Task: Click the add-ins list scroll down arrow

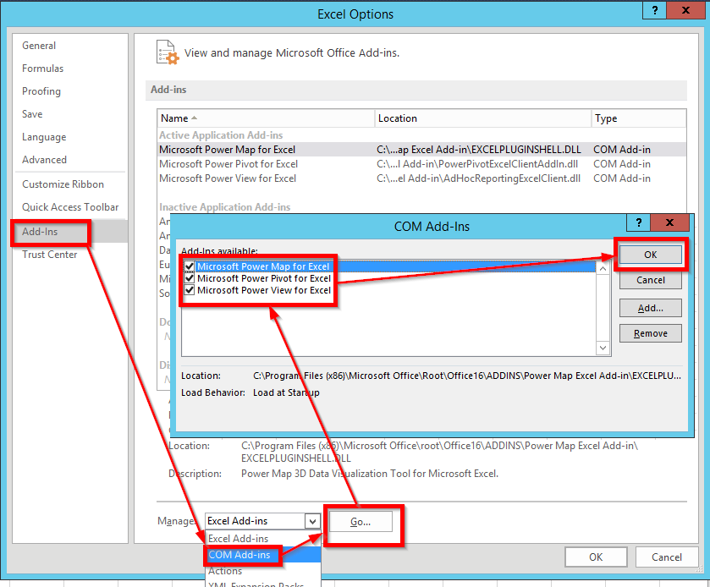Action: tap(603, 348)
